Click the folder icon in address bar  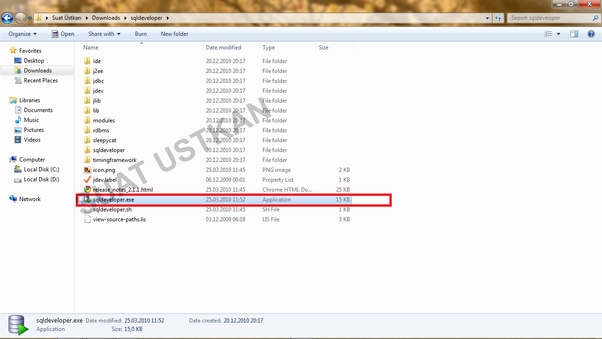39,18
